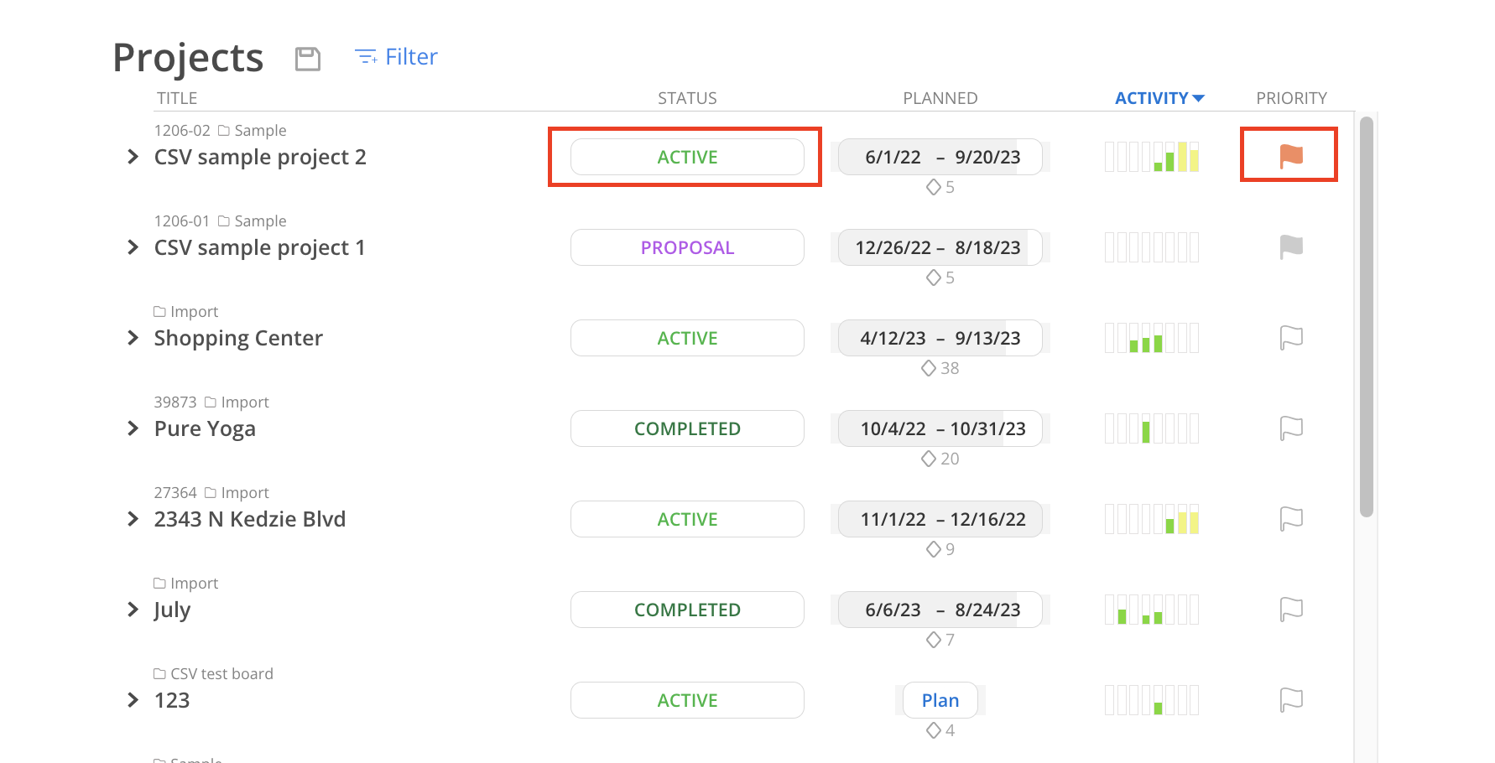Click the priority flag for Pure Yoga
This screenshot has height=763, width=1495.
pyautogui.click(x=1291, y=428)
